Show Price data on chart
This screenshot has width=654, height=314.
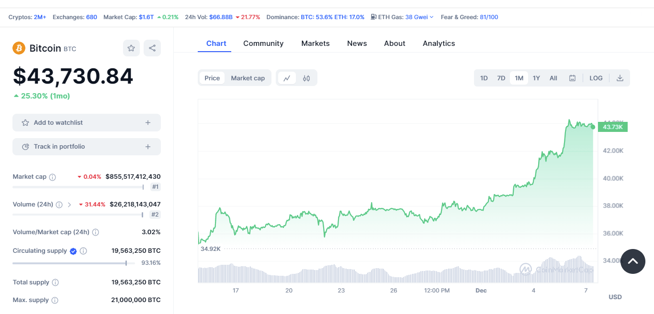click(212, 78)
